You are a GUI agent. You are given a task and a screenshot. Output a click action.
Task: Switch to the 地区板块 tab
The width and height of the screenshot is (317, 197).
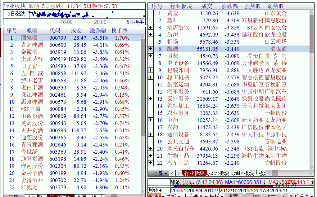(244, 173)
